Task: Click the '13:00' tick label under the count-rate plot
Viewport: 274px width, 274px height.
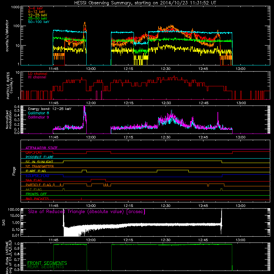Action: (241, 69)
